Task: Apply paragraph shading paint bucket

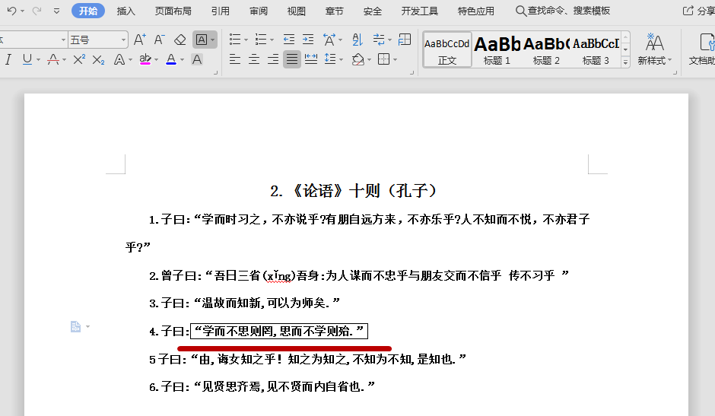Action: 358,59
